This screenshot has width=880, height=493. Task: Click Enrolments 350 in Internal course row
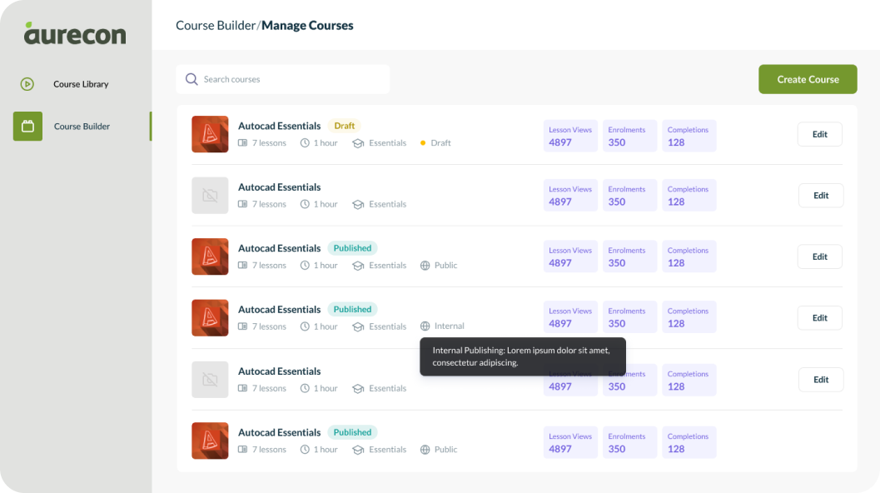tap(629, 317)
